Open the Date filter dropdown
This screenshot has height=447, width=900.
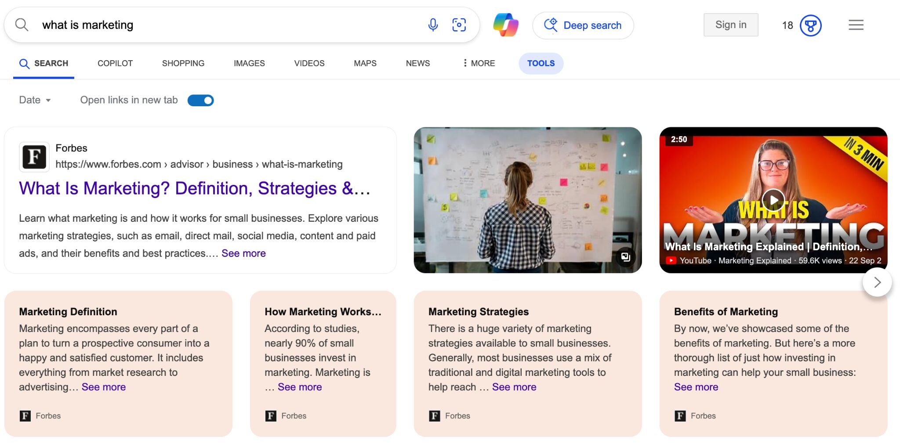point(35,100)
